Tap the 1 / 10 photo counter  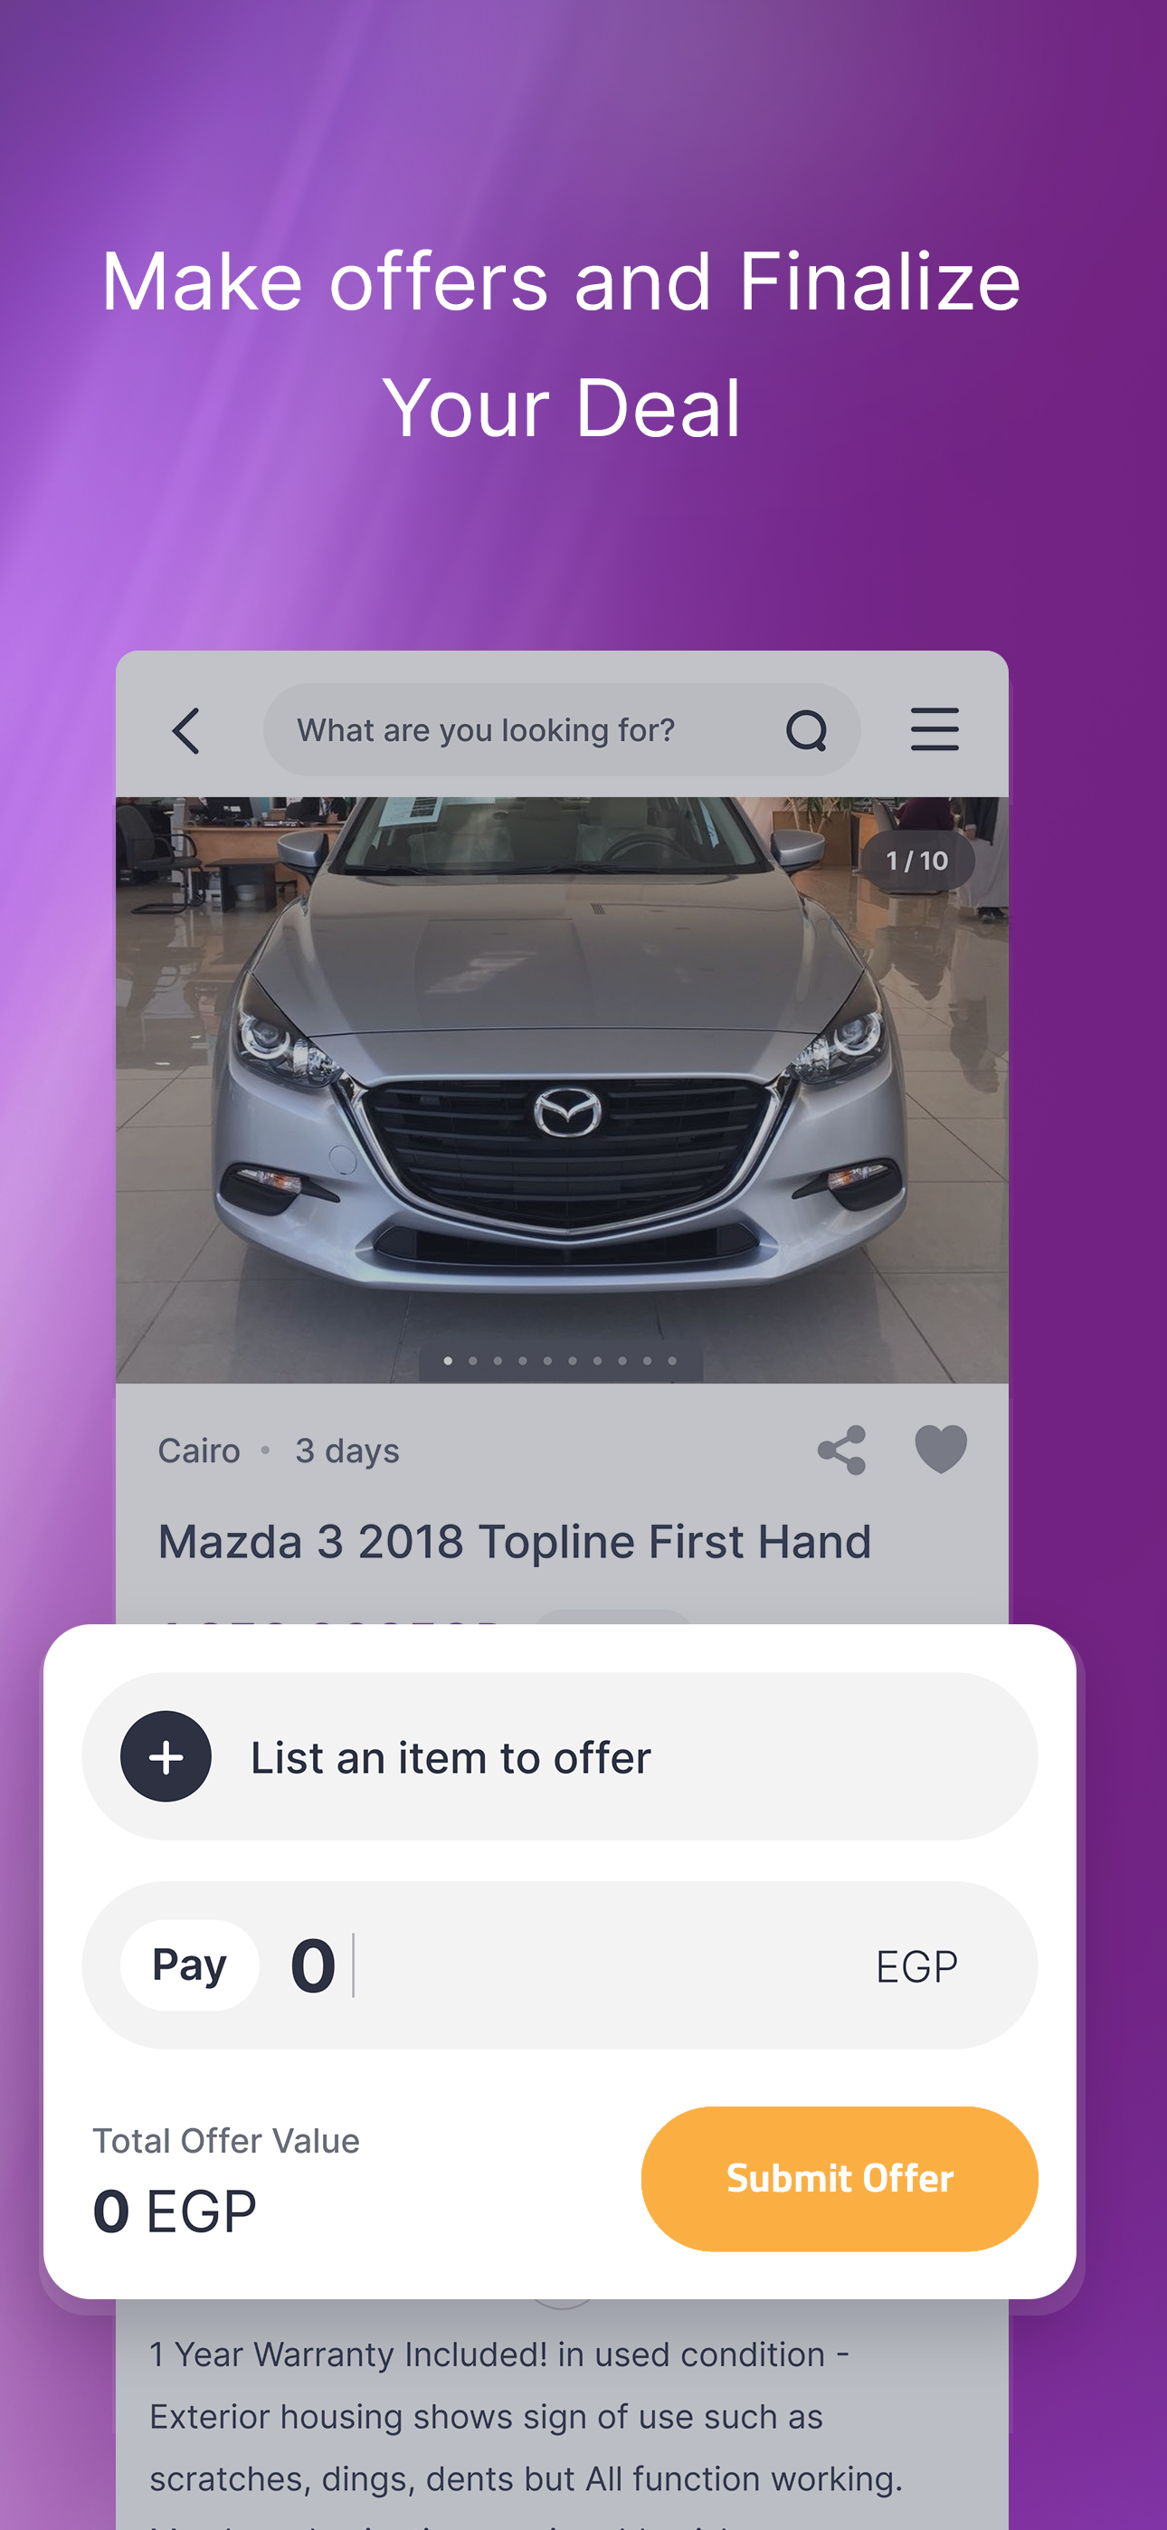pyautogui.click(x=917, y=861)
